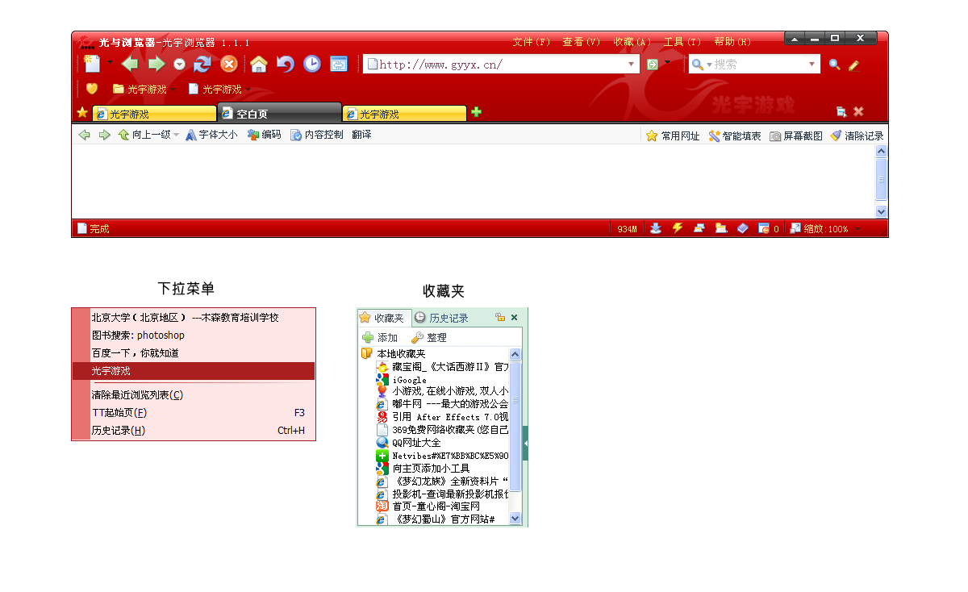The height and width of the screenshot is (592, 968).
Task: Expand the address bar URL dropdown arrow
Action: point(632,65)
